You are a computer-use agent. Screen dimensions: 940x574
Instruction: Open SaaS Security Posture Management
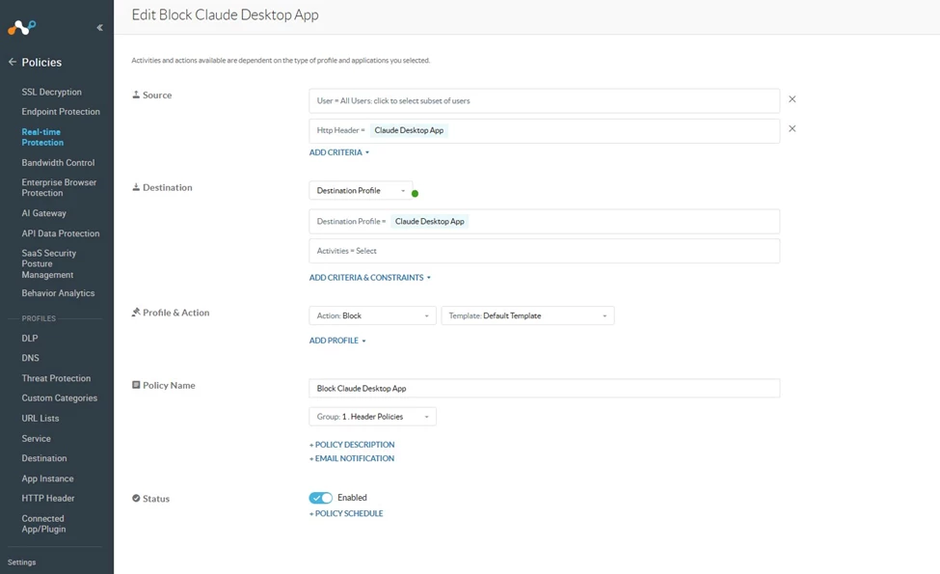[x=48, y=264]
